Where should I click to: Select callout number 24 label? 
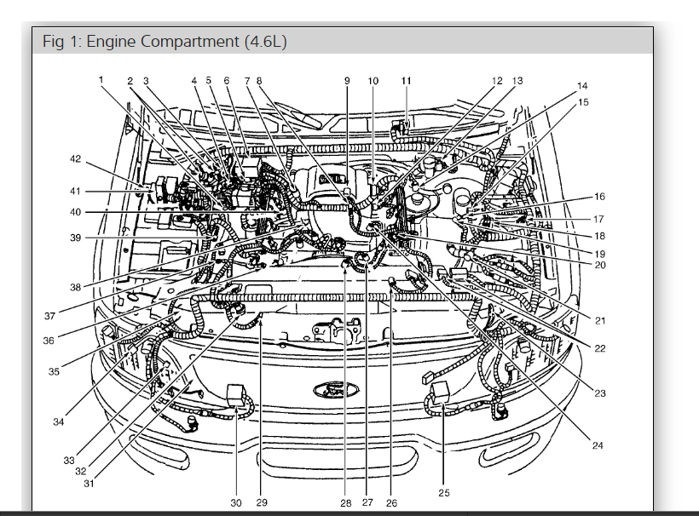coord(598,445)
